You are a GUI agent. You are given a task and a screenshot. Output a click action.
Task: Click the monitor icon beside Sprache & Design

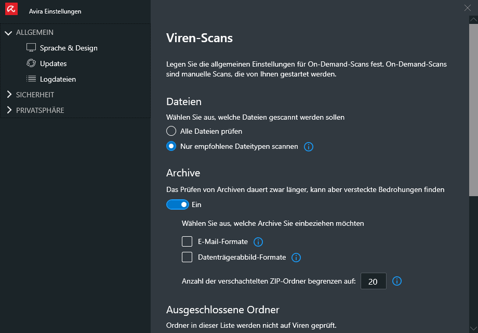(x=31, y=48)
